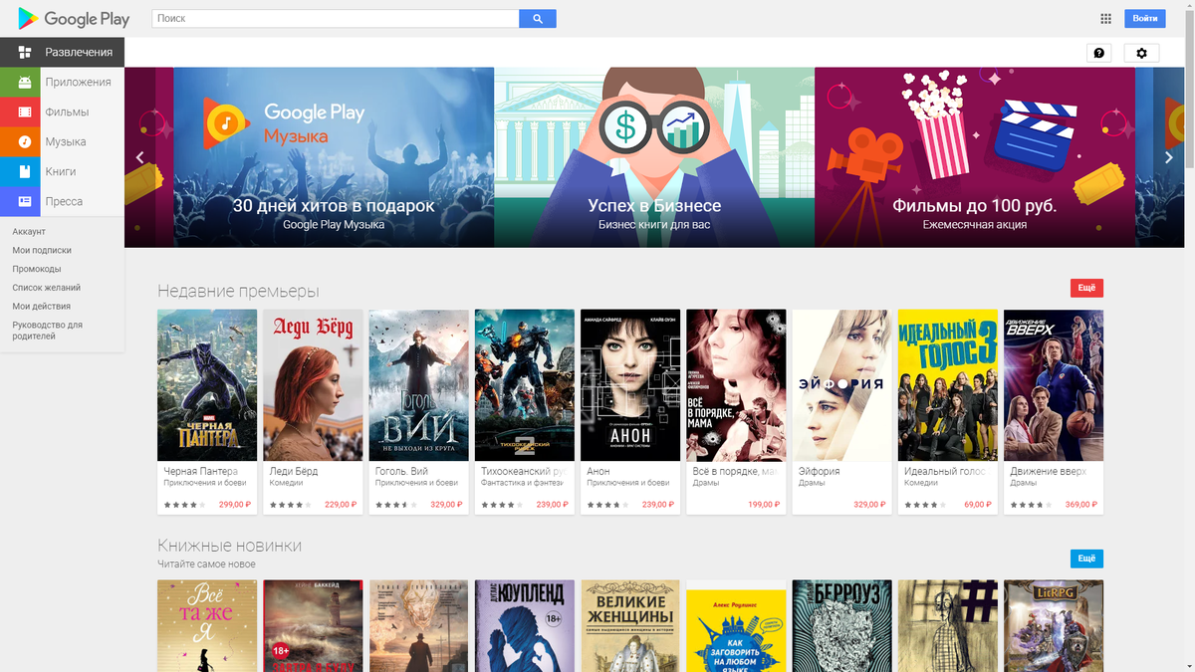Click the 369,00 ₽ price of Движение вверх
Image resolution: width=1195 pixels, height=672 pixels.
click(1080, 505)
